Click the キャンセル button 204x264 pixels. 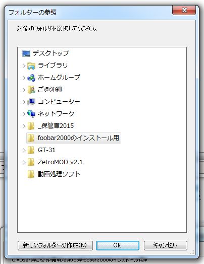tap(165, 245)
